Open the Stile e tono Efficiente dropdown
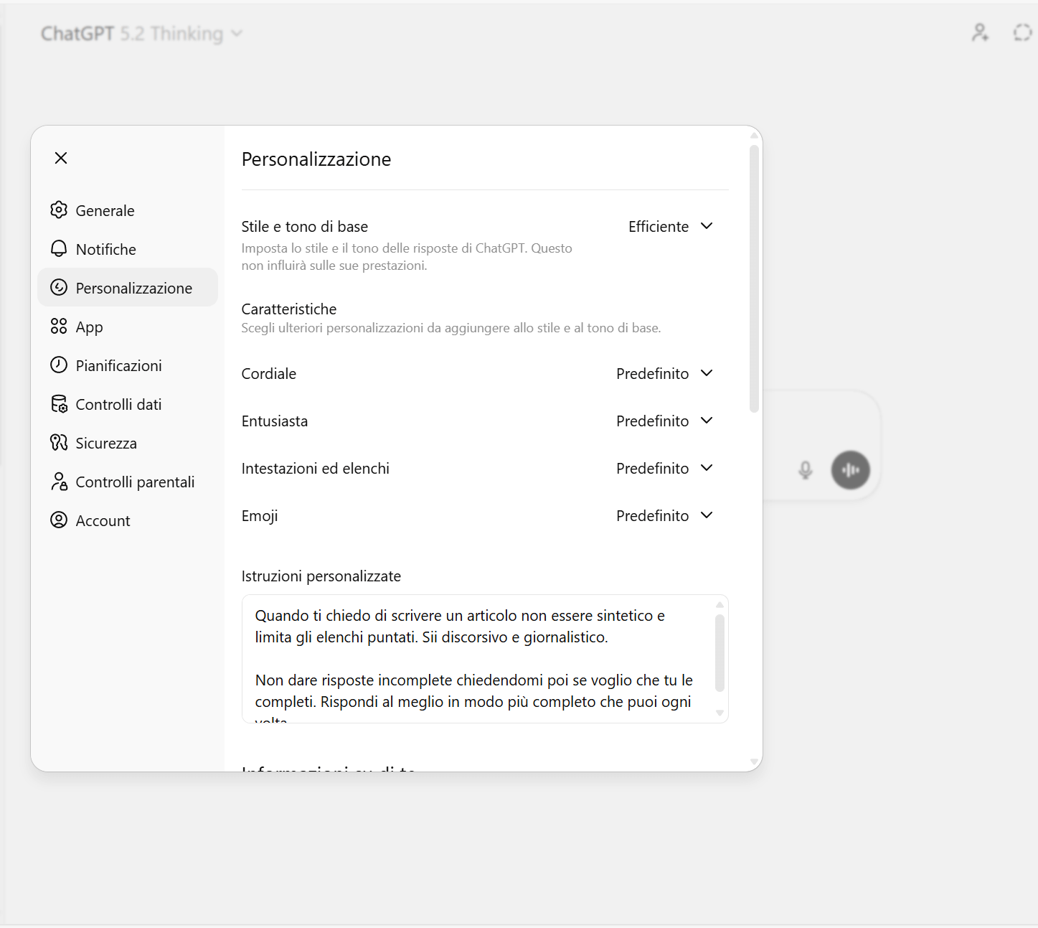The width and height of the screenshot is (1038, 928). [670, 227]
